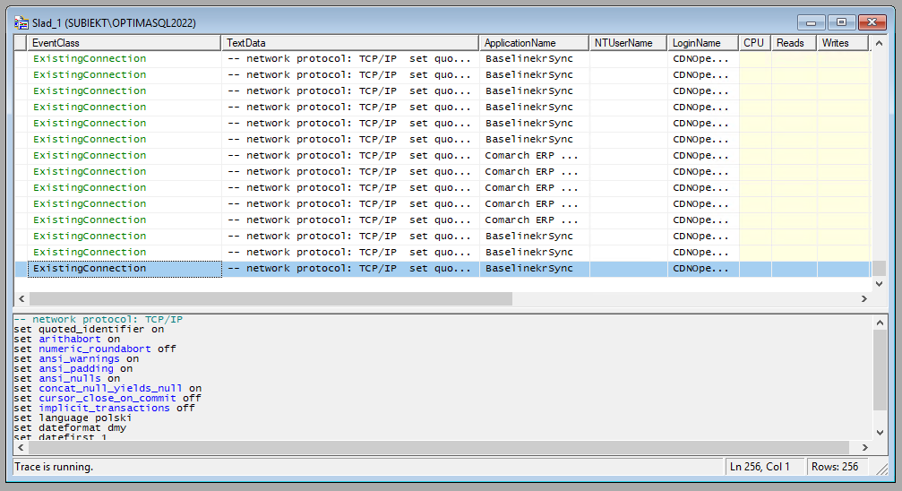This screenshot has width=902, height=491.
Task: Close the Slad_1 trace window
Action: (872, 22)
